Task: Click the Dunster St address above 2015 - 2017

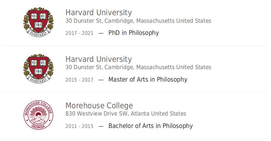Action: click(138, 67)
